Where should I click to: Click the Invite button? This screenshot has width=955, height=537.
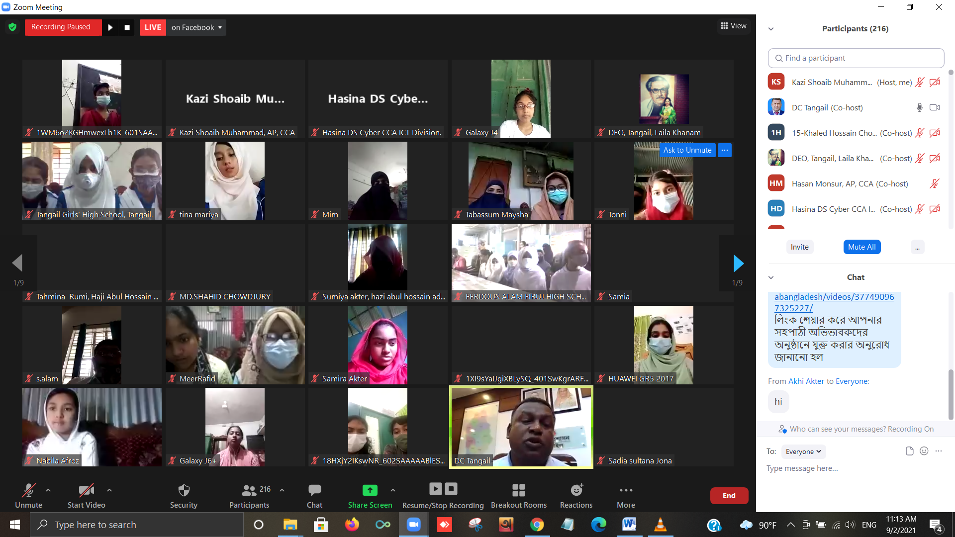[800, 247]
